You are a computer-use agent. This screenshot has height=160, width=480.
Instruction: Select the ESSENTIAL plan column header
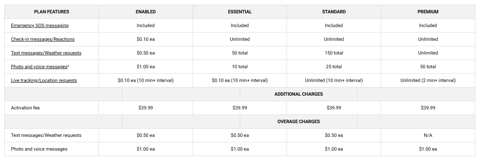[240, 12]
